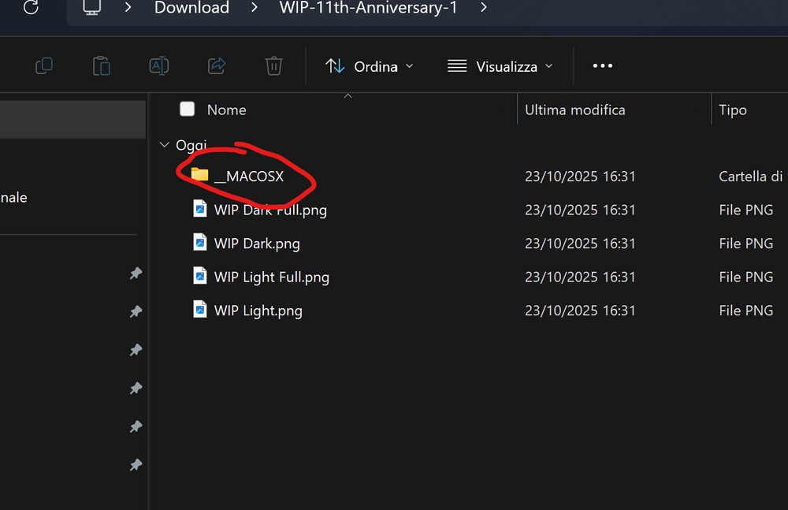Expand chevron after WIP-11th-Anniversary-1 breadcrumb

[x=483, y=8]
